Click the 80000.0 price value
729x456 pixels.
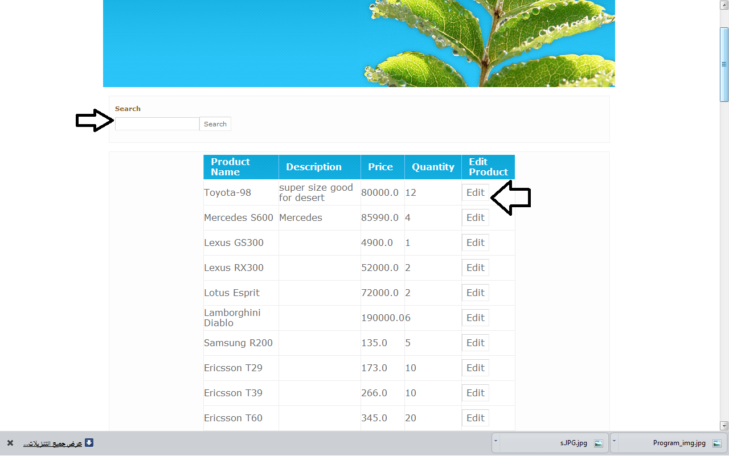click(x=380, y=192)
